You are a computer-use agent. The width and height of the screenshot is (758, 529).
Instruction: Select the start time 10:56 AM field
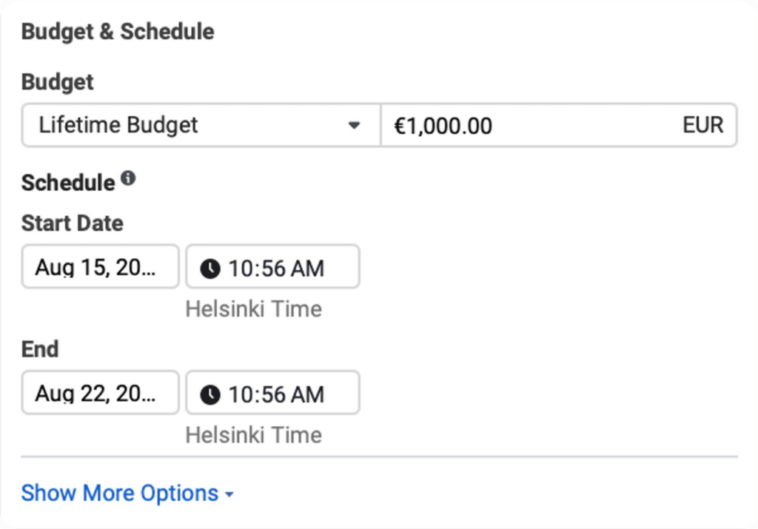pyautogui.click(x=272, y=266)
